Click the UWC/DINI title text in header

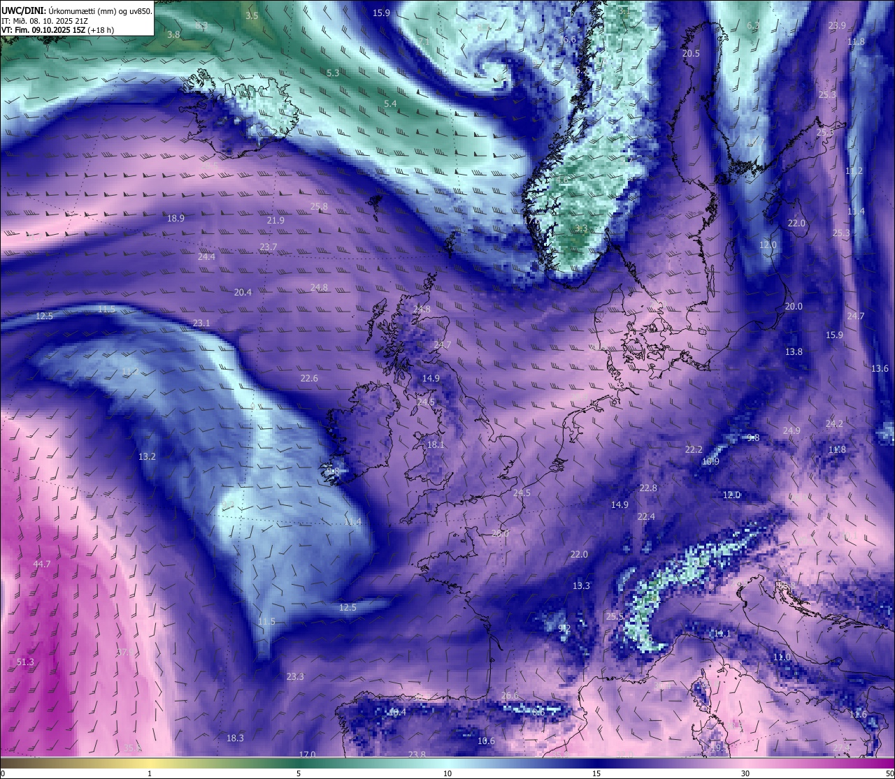pos(24,10)
